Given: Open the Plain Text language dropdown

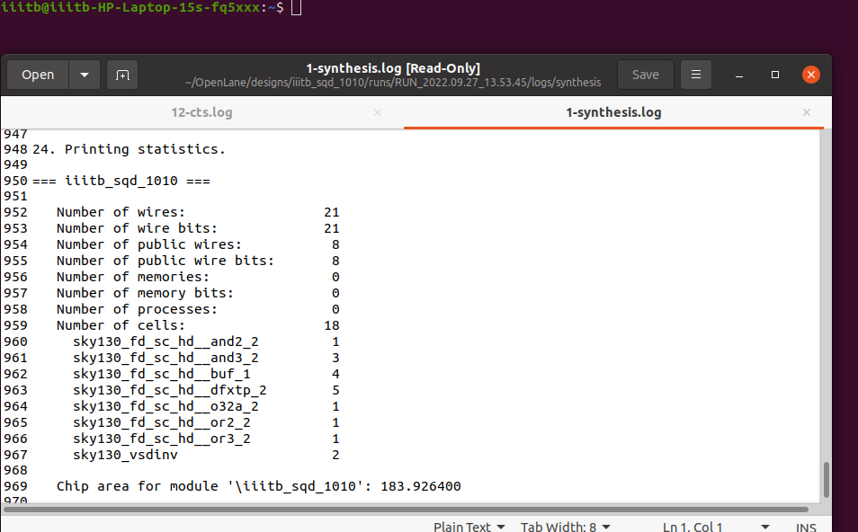Looking at the screenshot, I should 469,527.
